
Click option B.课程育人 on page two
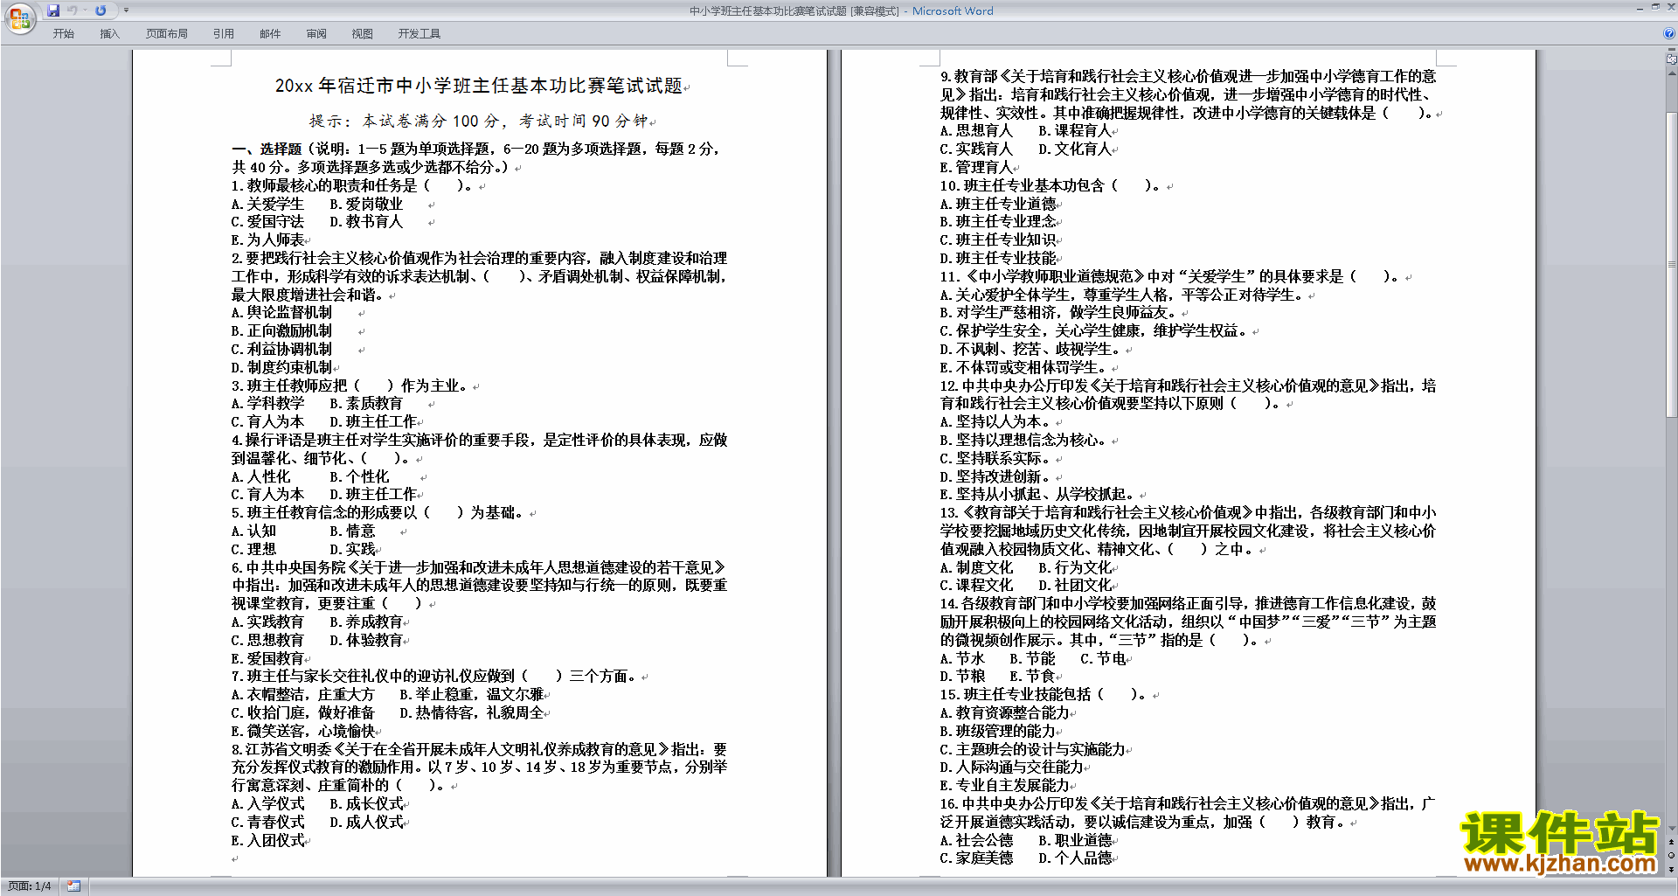1075,130
